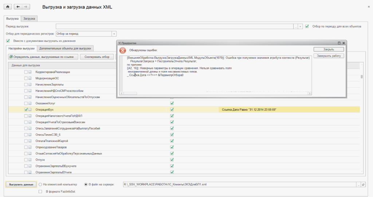Enable the 'В формате FastInfoSet' checkbox
373x197 pixels.
coord(40,191)
